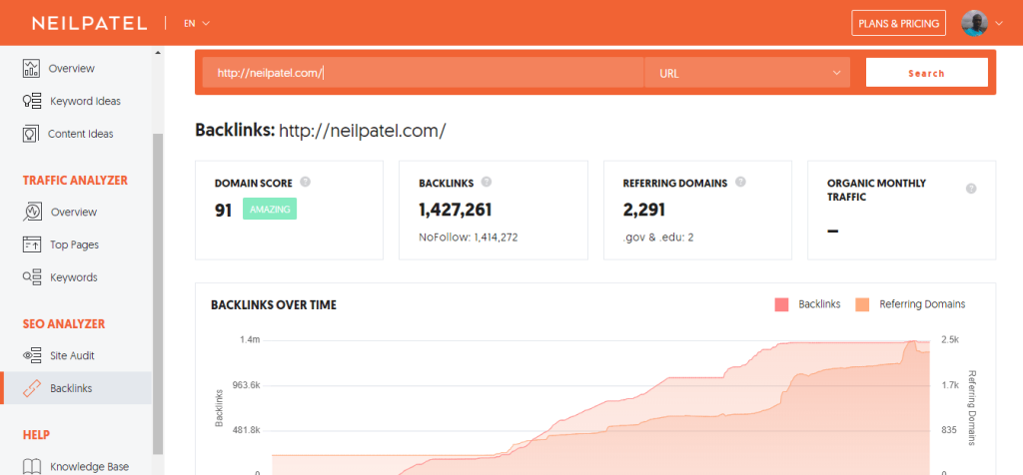This screenshot has height=475, width=1023.
Task: Click the Referring Domains help icon
Action: [x=739, y=183]
